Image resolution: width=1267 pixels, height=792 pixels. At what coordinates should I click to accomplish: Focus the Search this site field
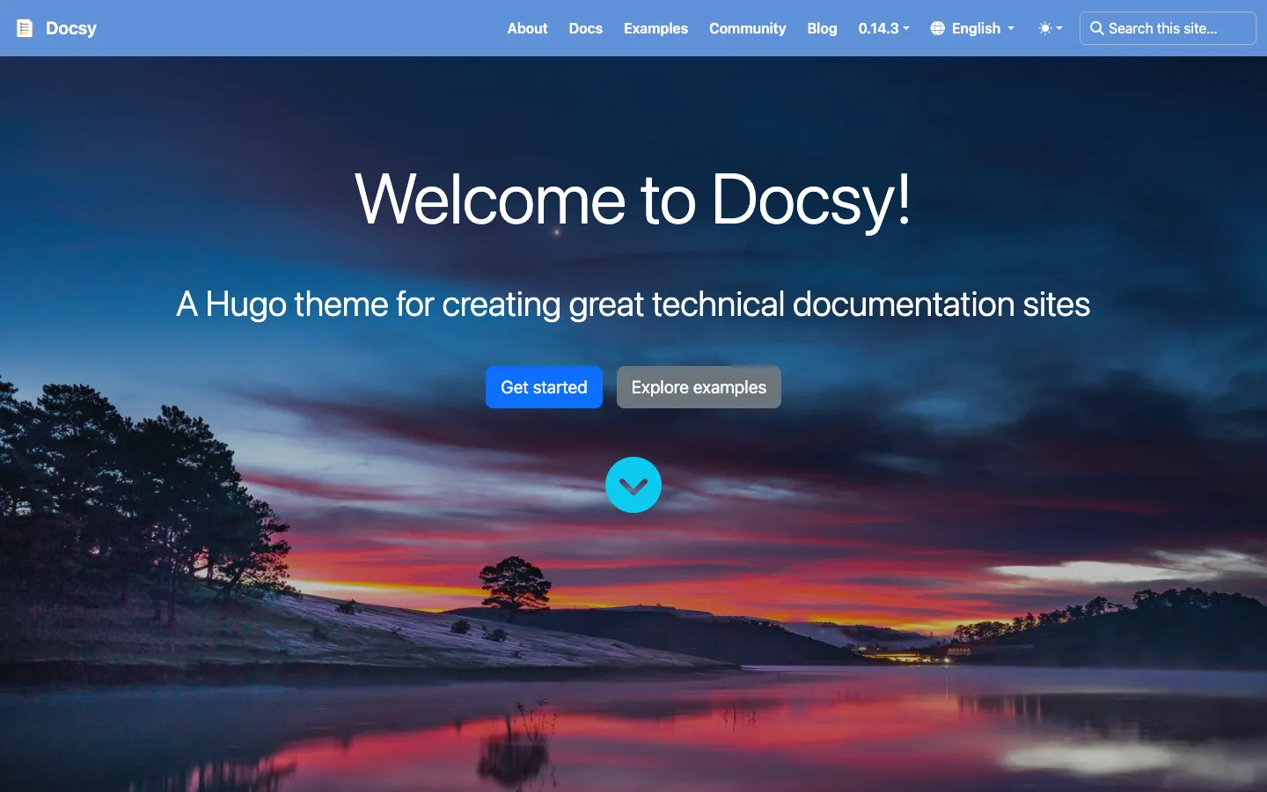pyautogui.click(x=1168, y=28)
